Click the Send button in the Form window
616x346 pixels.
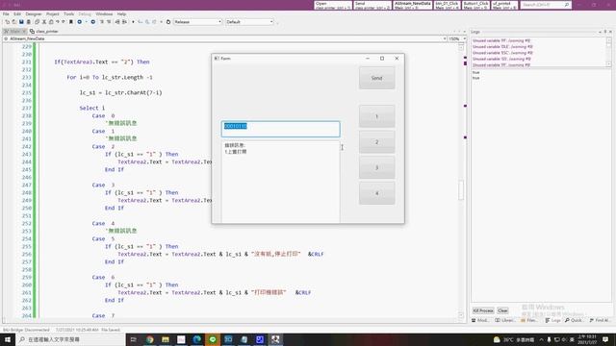point(376,78)
